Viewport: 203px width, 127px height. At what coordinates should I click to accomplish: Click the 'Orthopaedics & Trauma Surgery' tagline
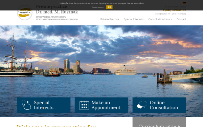pyautogui.click(x=51, y=17)
